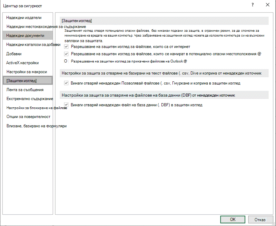Go to Опции за поверителност

28,117
